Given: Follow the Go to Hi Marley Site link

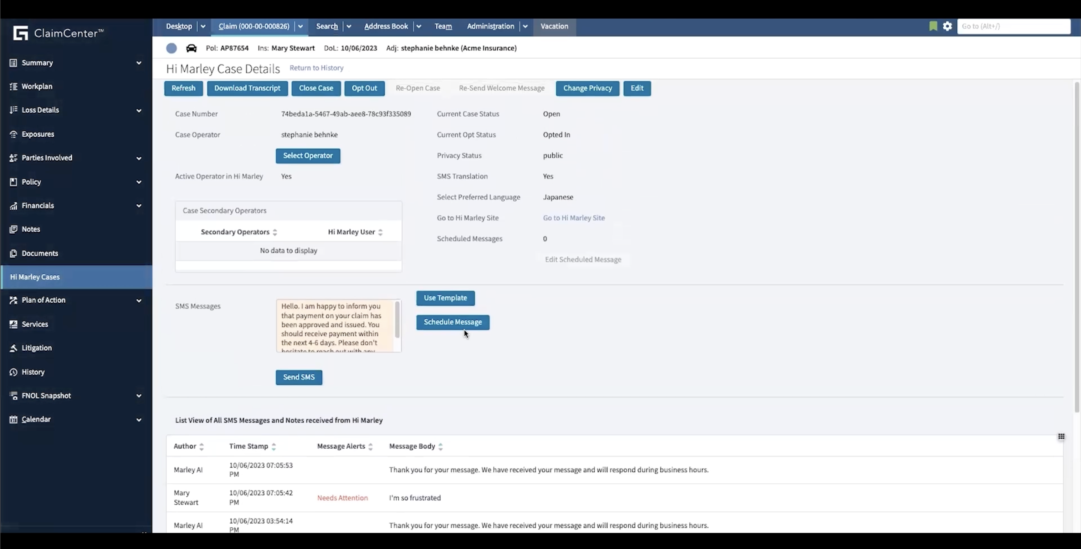Looking at the screenshot, I should click(574, 218).
